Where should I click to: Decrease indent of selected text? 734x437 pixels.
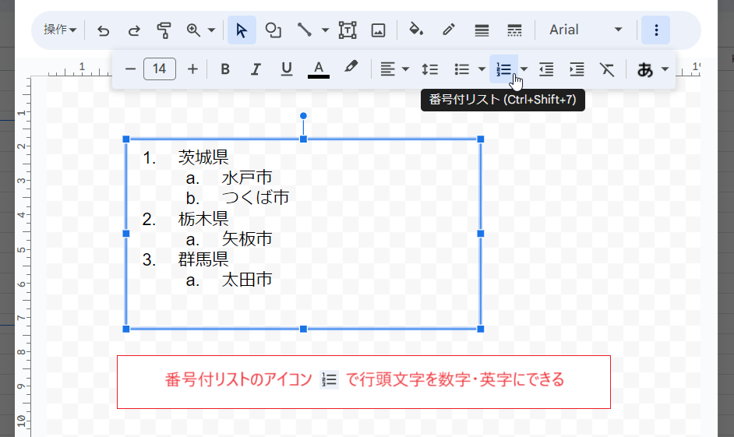(x=546, y=69)
